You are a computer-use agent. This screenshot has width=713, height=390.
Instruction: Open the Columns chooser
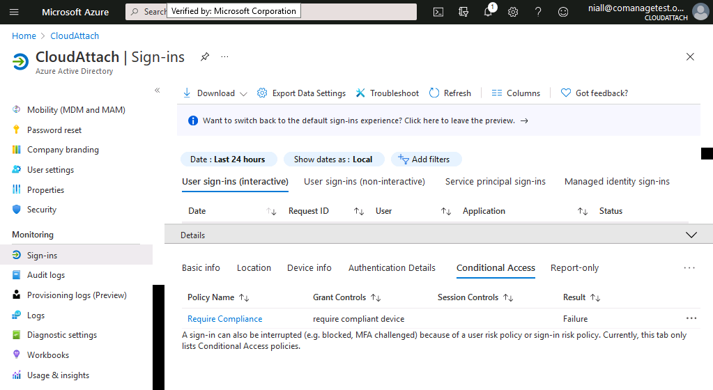pyautogui.click(x=516, y=93)
